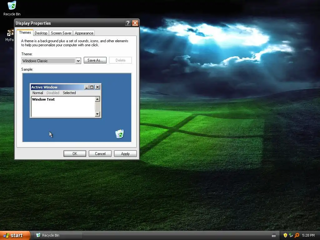Close the Display Properties dialog
This screenshot has width=320, height=240.
point(135,23)
